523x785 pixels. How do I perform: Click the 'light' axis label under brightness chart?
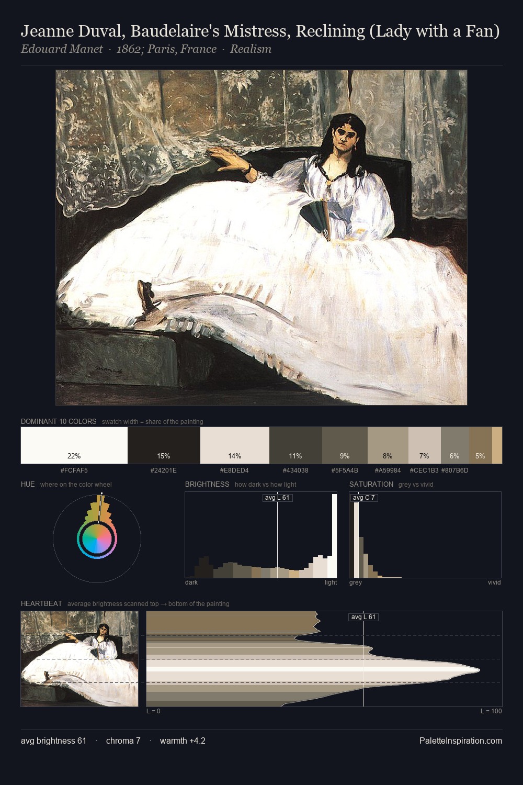pos(331,582)
